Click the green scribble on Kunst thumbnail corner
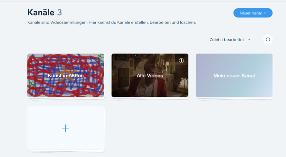This screenshot has width=286, height=157. point(101,59)
